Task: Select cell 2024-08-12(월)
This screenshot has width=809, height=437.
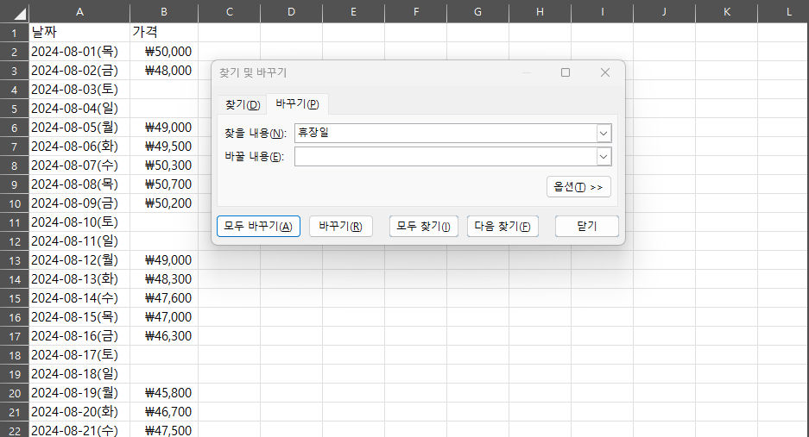Action: [79, 260]
